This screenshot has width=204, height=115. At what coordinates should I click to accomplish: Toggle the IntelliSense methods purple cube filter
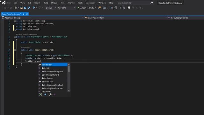(x=55, y=95)
